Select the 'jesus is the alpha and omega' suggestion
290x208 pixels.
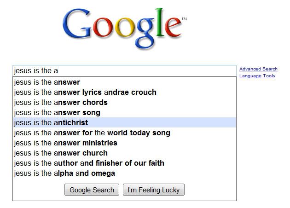pyautogui.click(x=64, y=173)
